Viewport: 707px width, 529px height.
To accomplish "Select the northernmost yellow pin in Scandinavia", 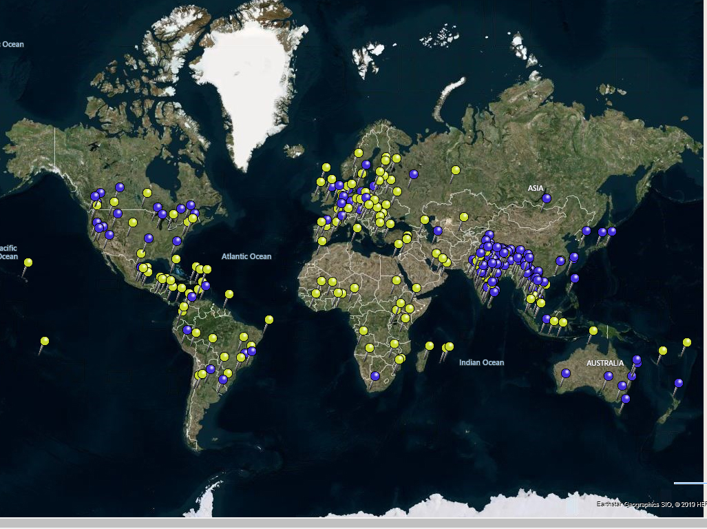I will 359,153.
